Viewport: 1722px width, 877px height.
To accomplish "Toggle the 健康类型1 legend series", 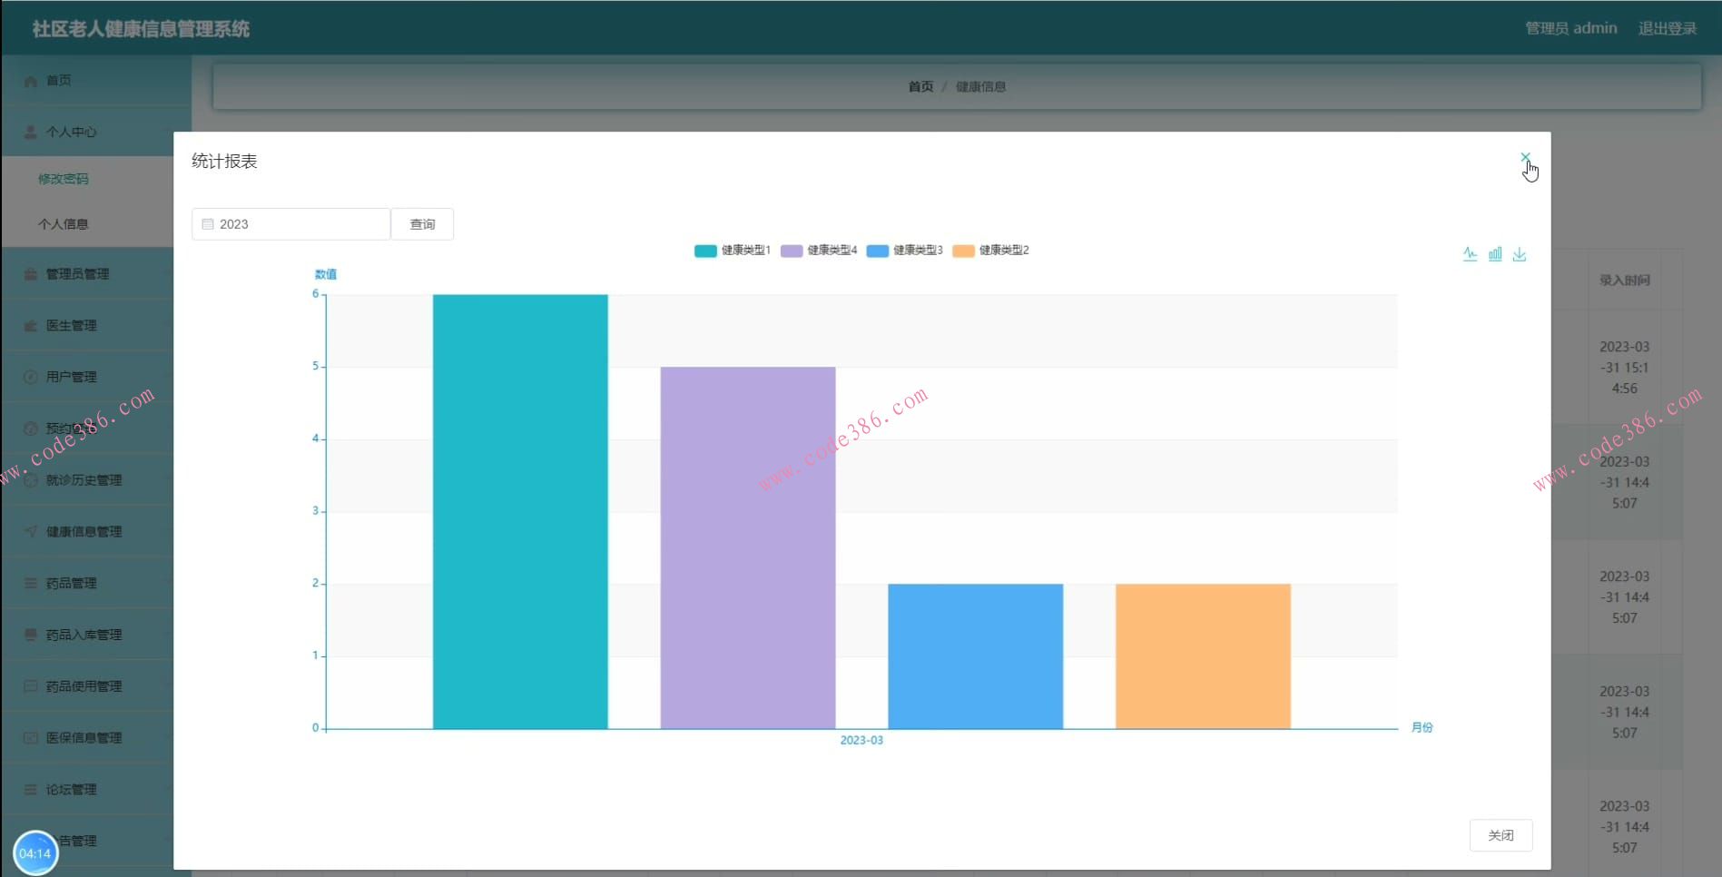I will [x=733, y=251].
